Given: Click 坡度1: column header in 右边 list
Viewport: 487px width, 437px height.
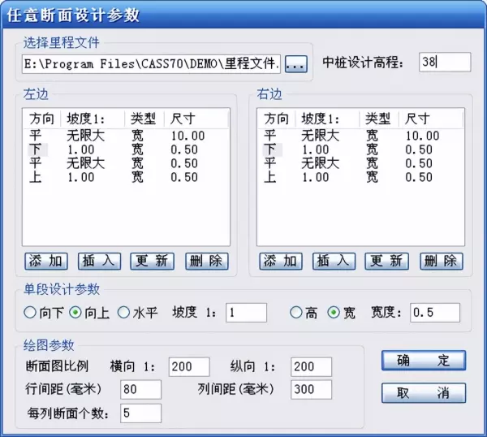Looking at the screenshot, I should (327, 119).
